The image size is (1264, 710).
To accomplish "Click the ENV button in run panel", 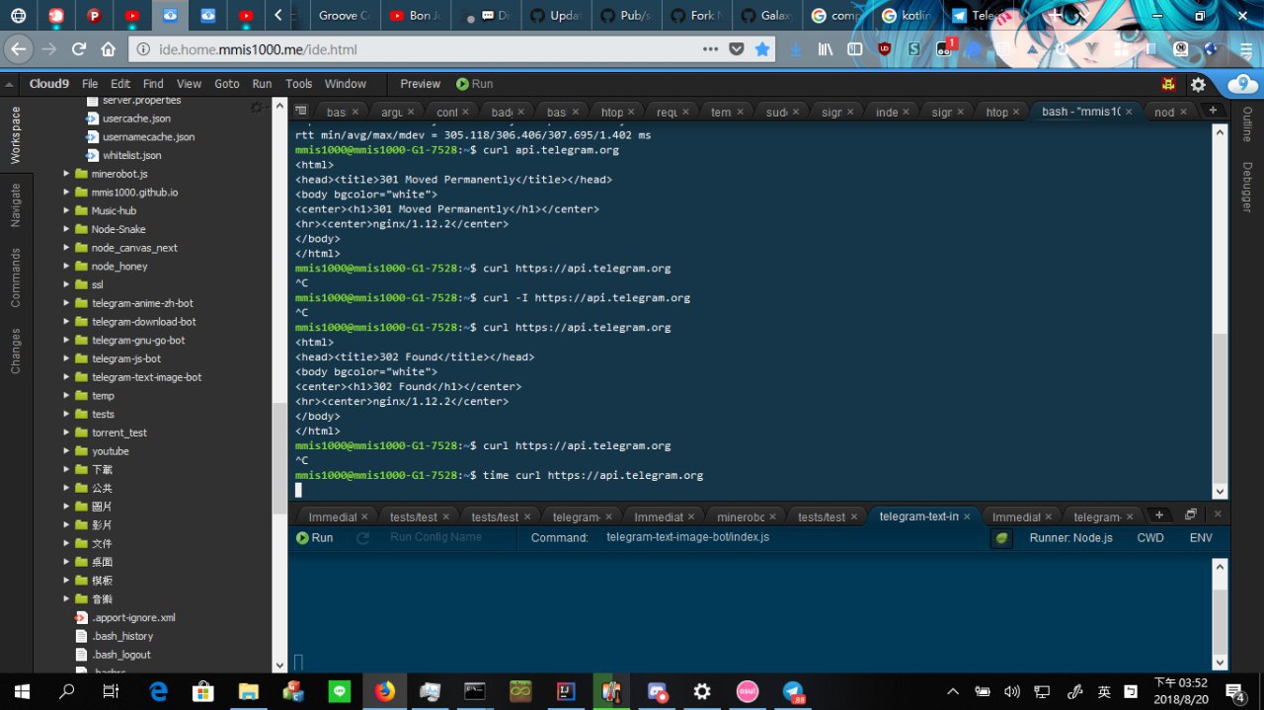I will (1201, 538).
